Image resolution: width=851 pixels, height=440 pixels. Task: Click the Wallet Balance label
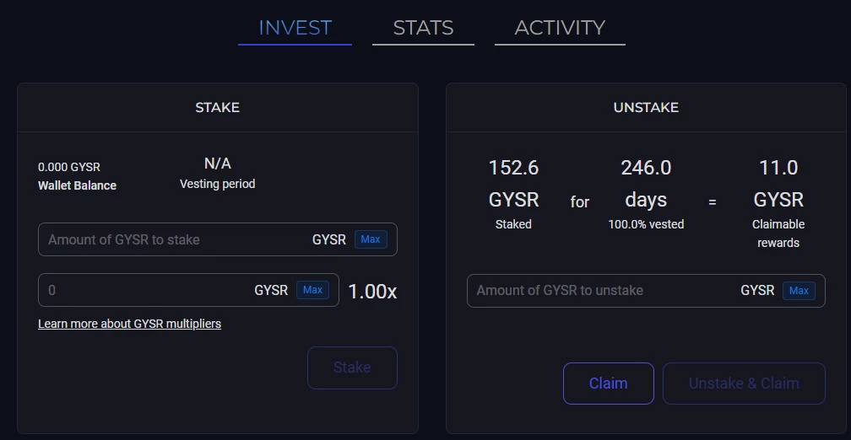point(77,185)
